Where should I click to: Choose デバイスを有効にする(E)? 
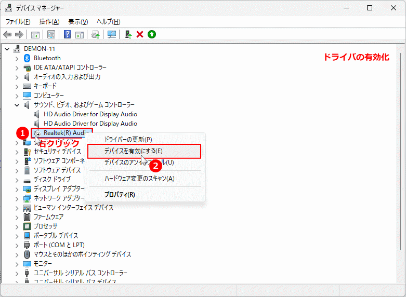pos(144,151)
